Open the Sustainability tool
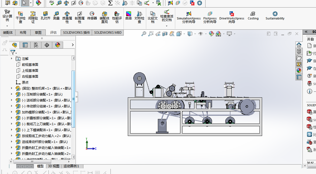316x174 pixels. [x=275, y=16]
